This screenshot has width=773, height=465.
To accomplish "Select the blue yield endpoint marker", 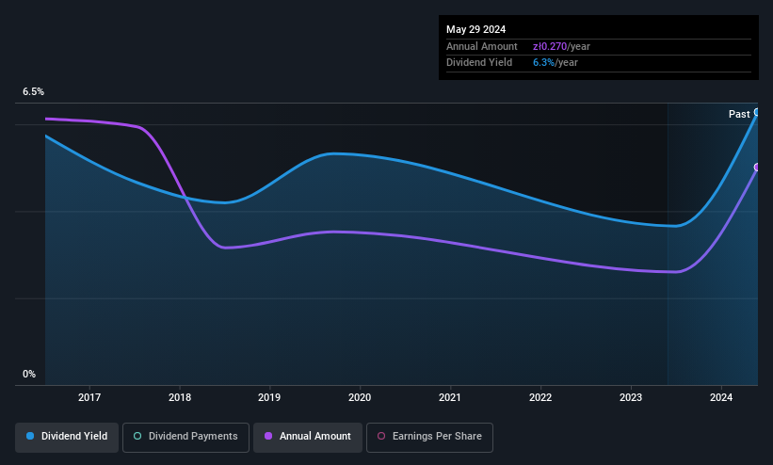I will 757,112.
